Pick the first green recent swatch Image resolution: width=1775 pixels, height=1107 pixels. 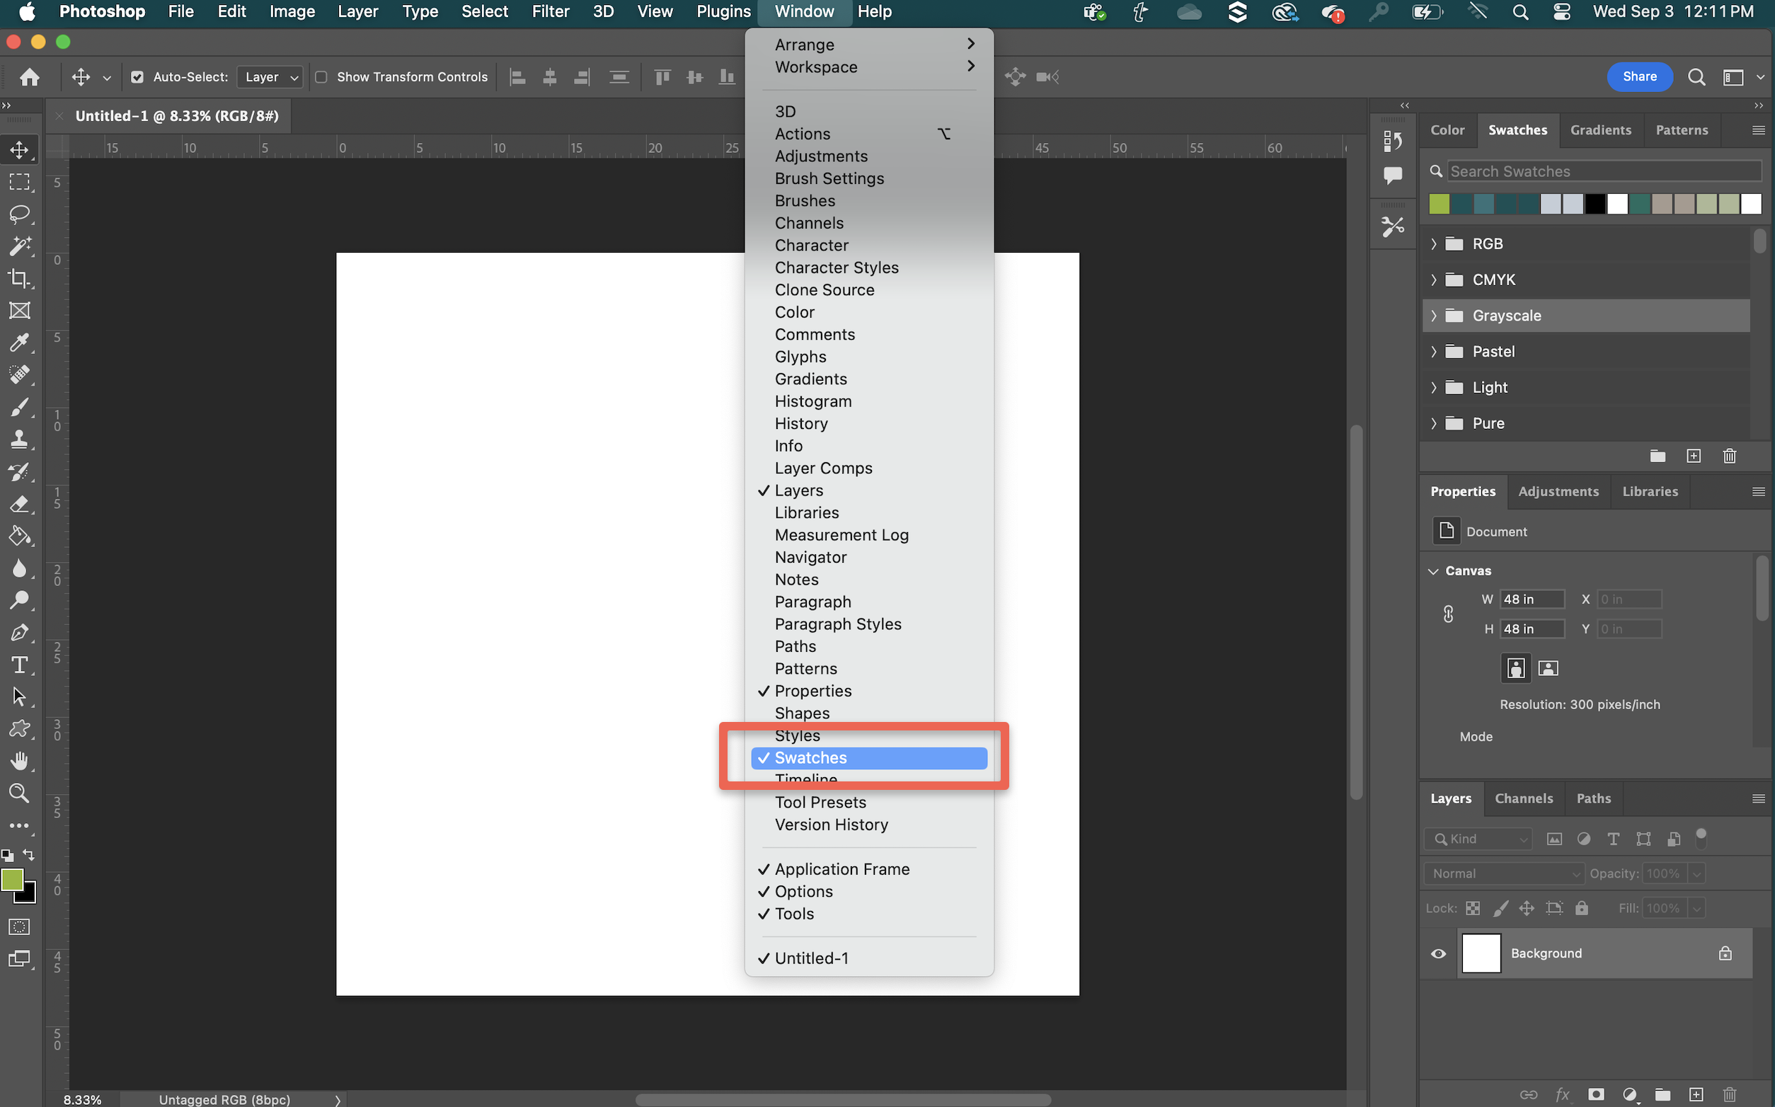(1439, 204)
